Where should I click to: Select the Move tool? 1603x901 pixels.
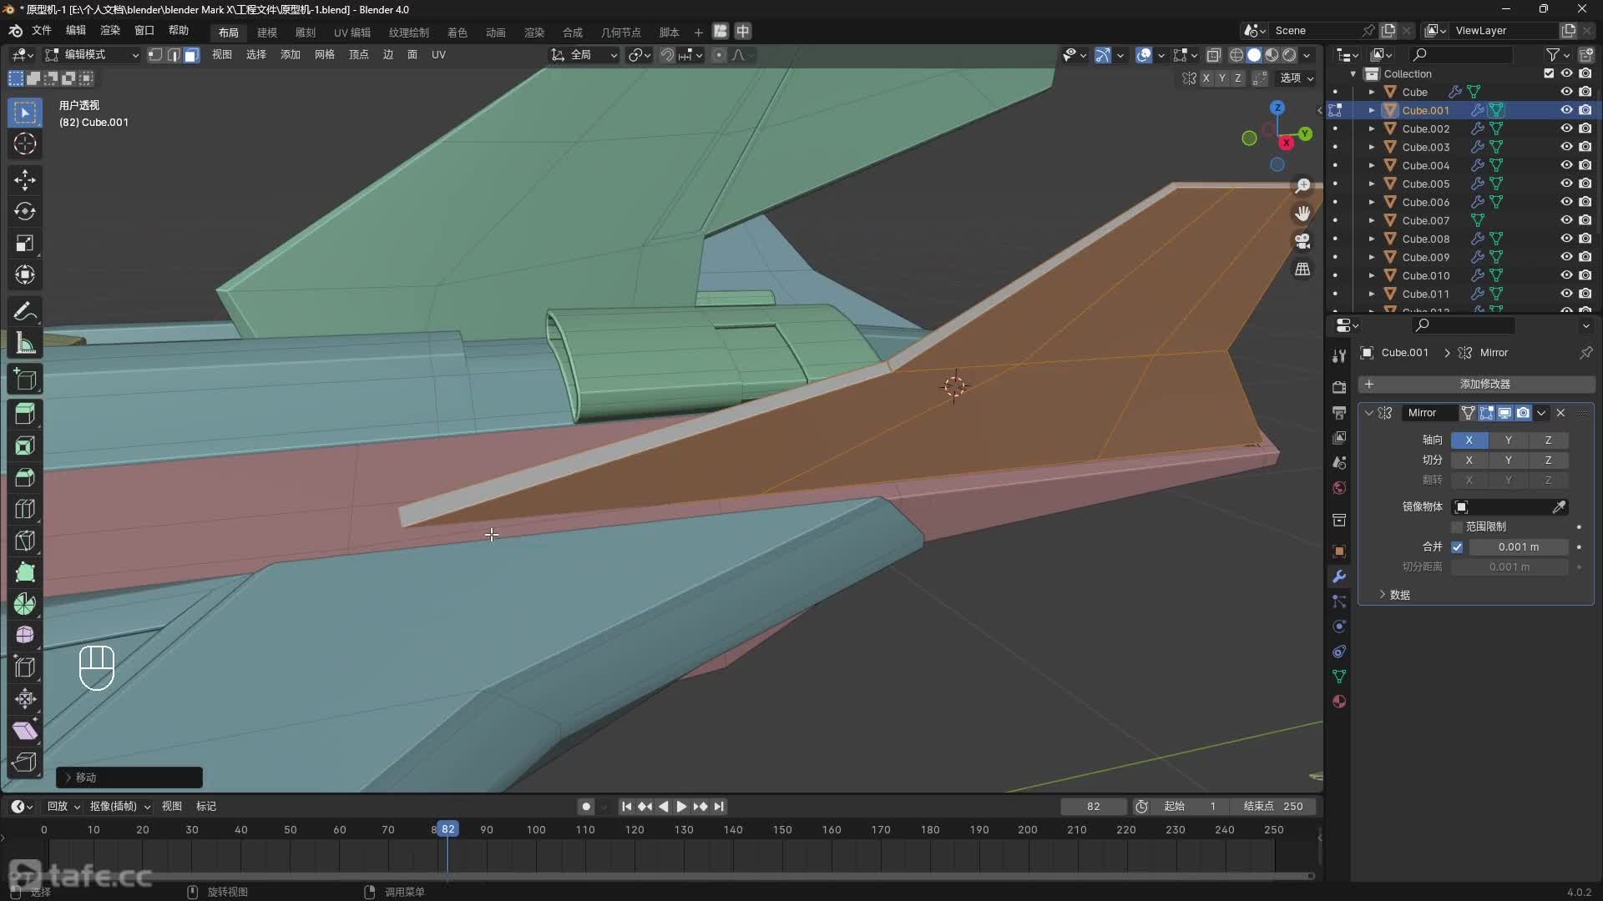tap(25, 180)
